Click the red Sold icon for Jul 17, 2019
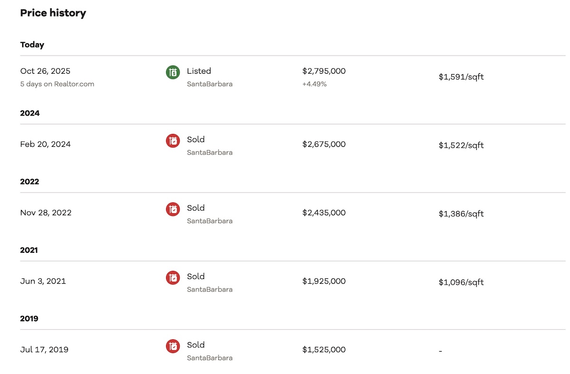This screenshot has height=374, width=570. coord(173,346)
